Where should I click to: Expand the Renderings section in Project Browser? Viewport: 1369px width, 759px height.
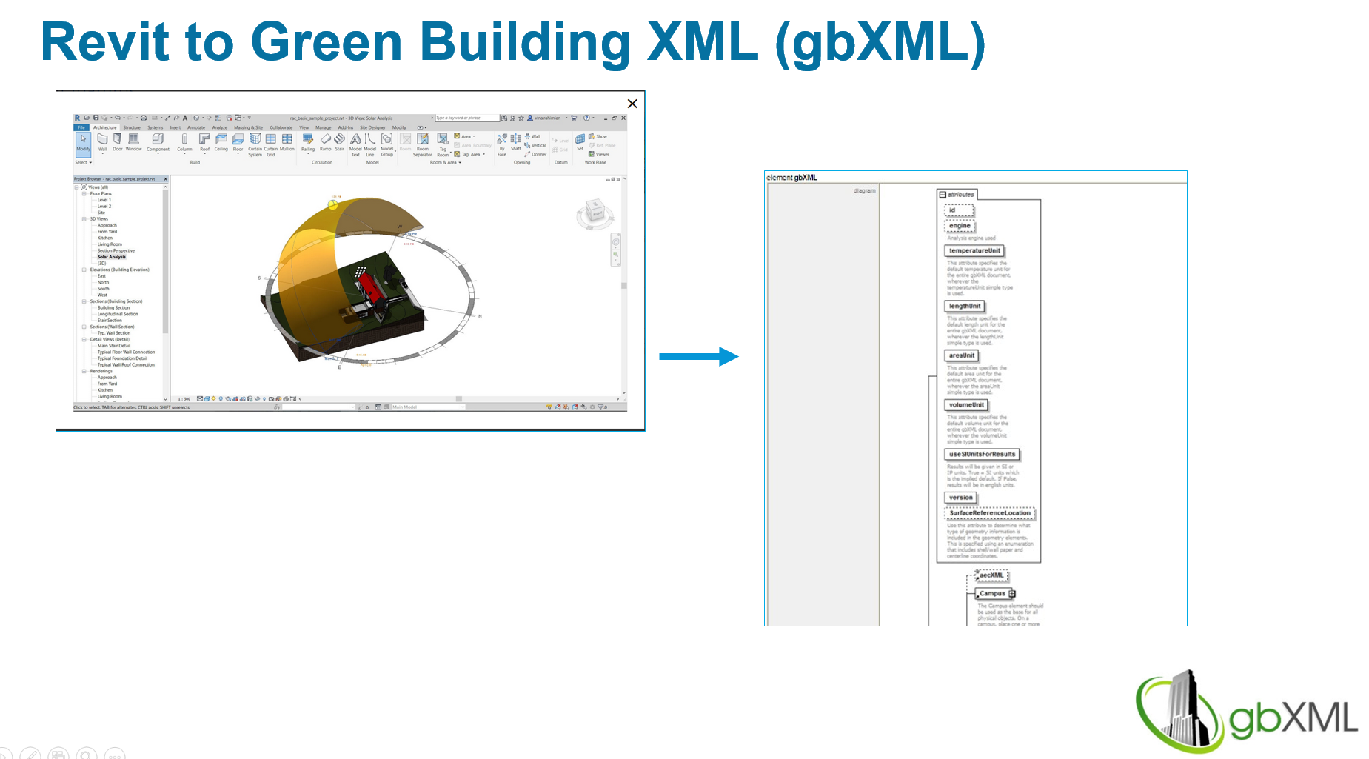[x=84, y=371]
